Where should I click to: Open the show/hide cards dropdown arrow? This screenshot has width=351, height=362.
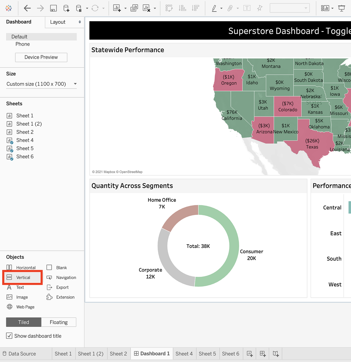tap(332, 8)
